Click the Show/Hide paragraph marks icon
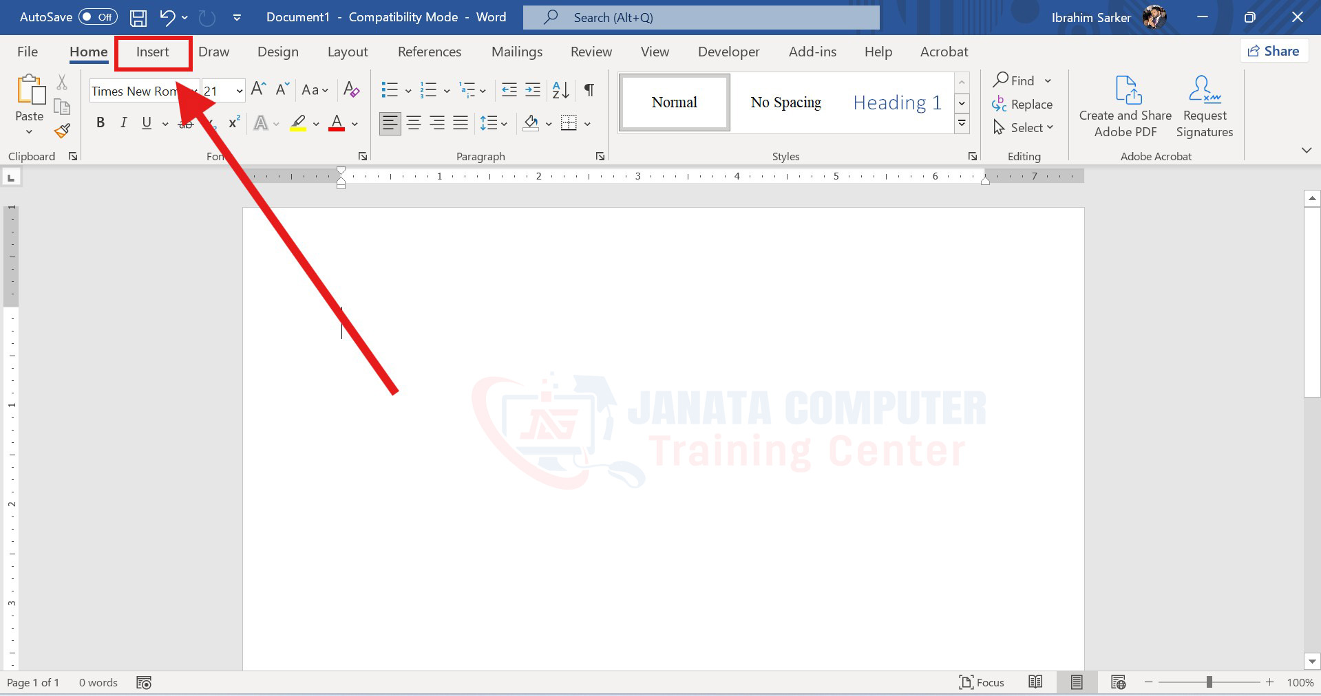Image resolution: width=1321 pixels, height=696 pixels. pyautogui.click(x=589, y=90)
